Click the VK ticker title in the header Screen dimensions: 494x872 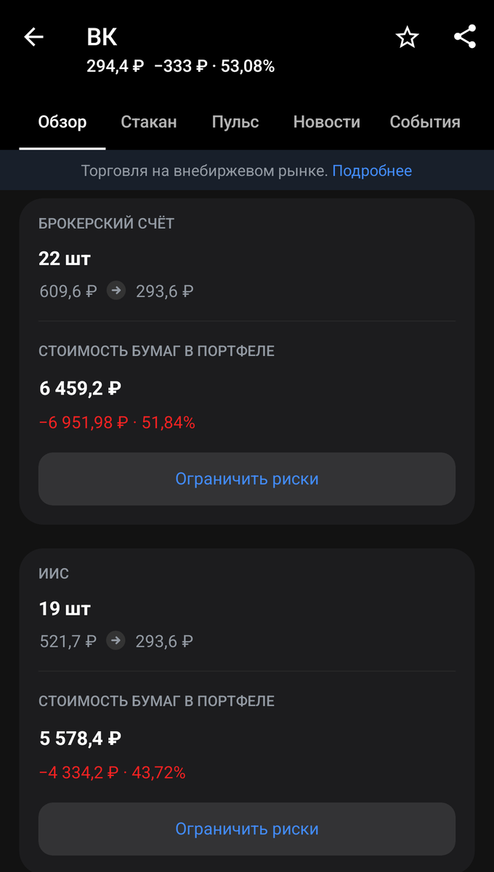102,37
